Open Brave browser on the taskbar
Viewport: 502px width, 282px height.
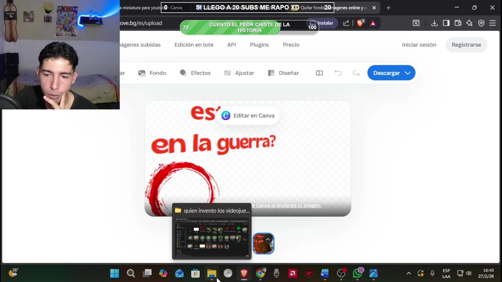pyautogui.click(x=244, y=273)
